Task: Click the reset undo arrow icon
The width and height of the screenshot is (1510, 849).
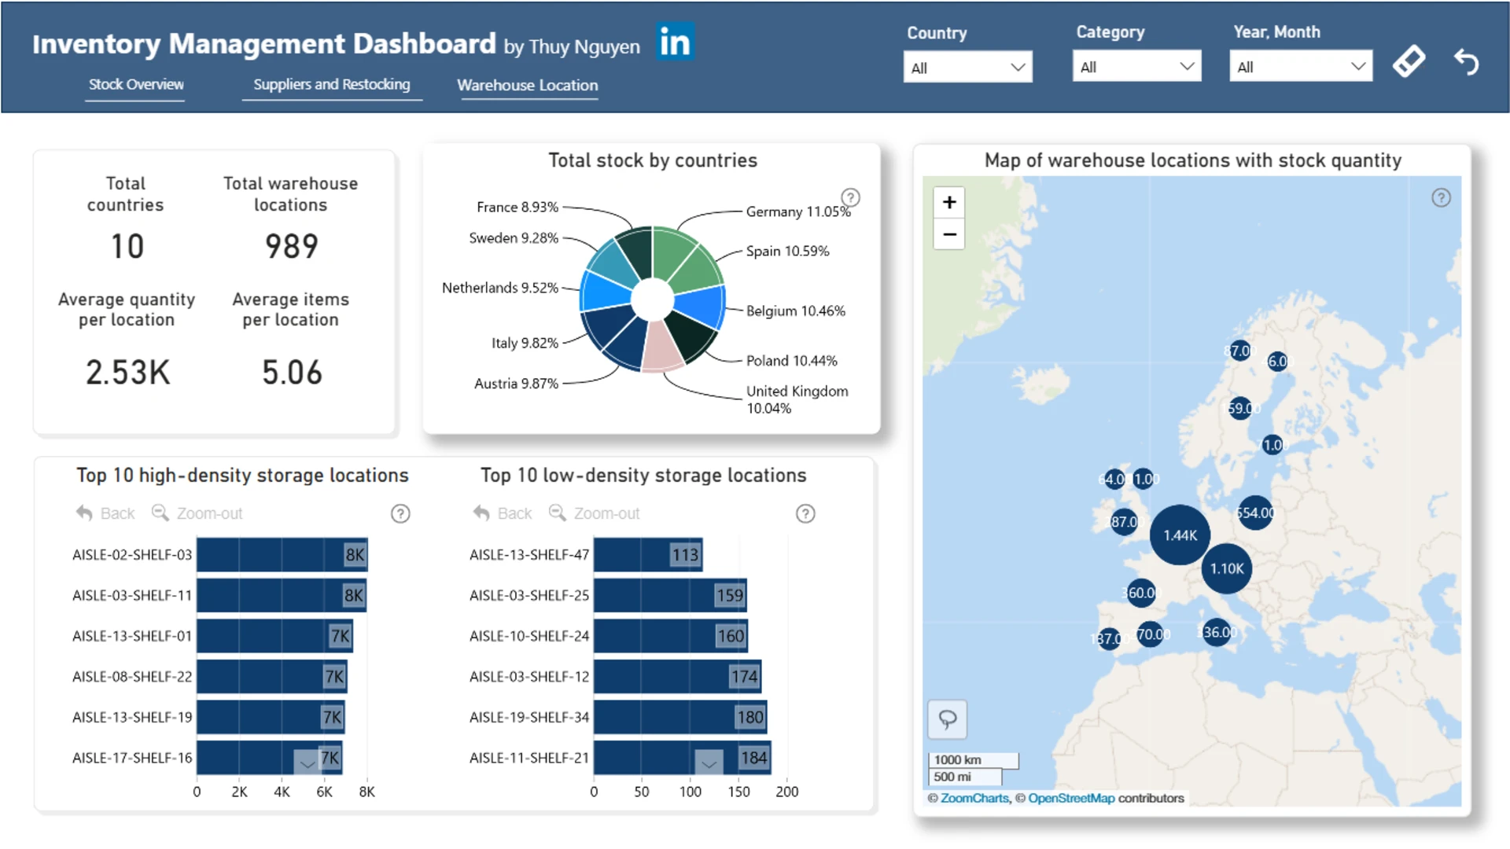Action: click(1466, 61)
